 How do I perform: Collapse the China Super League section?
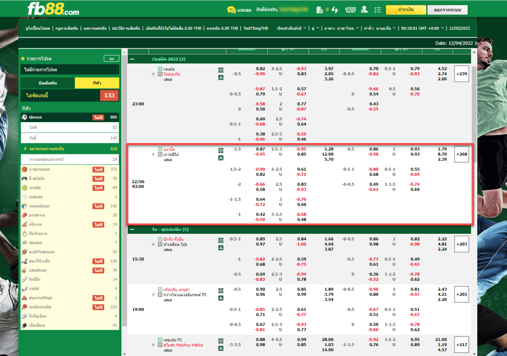tap(132, 230)
